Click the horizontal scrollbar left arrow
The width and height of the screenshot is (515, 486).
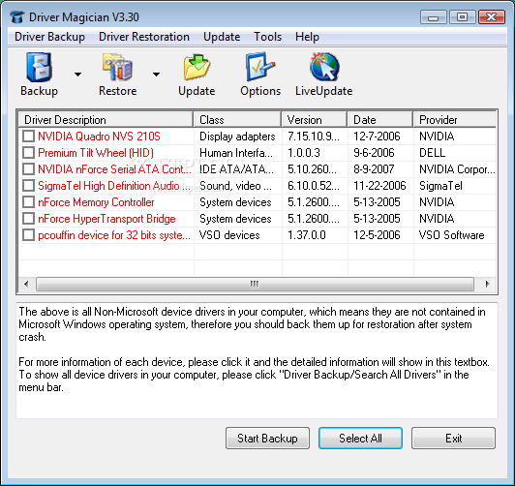tap(26, 284)
